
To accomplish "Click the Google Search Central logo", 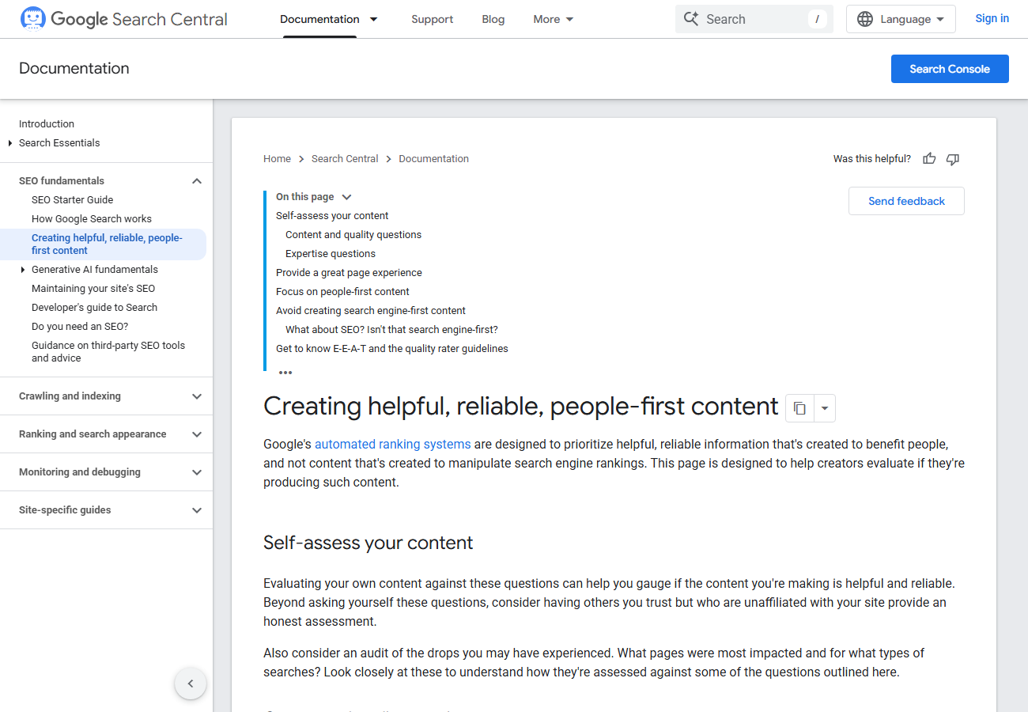I will [x=123, y=19].
